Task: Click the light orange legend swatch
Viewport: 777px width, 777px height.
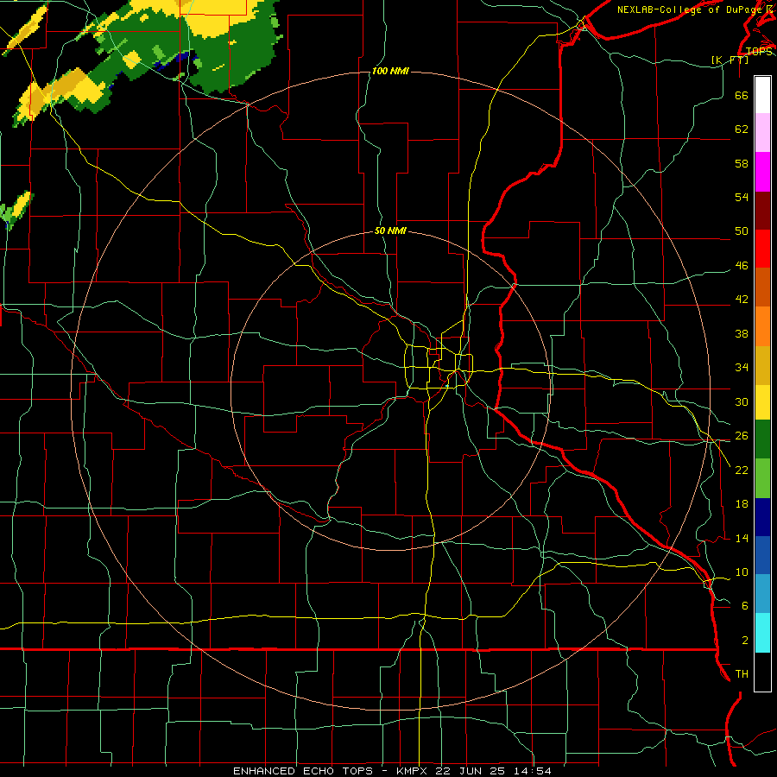Action: (x=762, y=326)
